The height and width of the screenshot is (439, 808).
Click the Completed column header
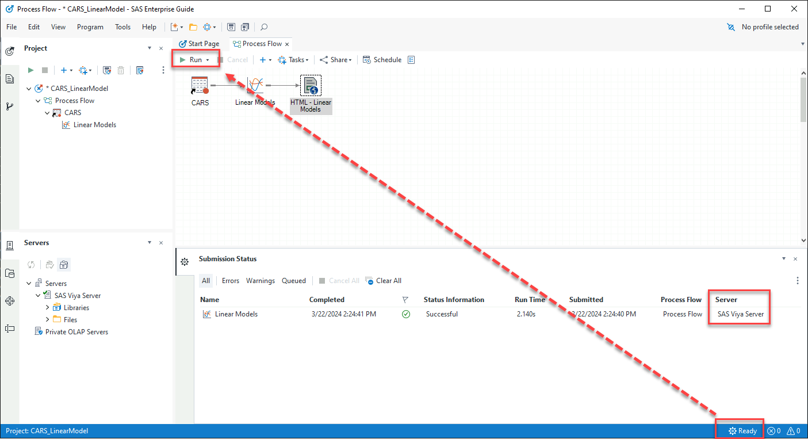coord(327,300)
